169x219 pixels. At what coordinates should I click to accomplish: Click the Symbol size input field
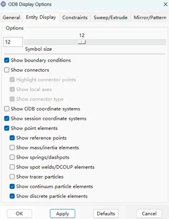point(13,42)
